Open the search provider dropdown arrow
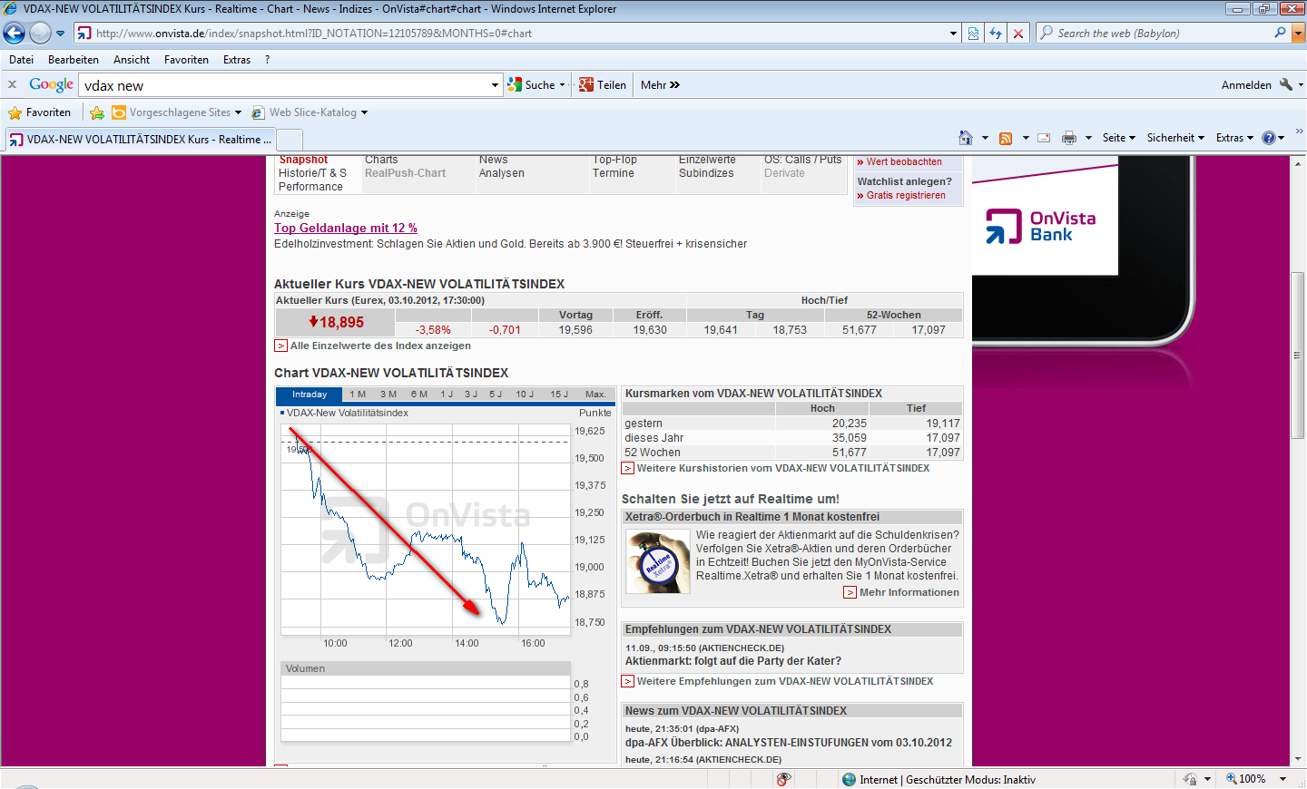Screen dimensions: 1307x789 (x=1298, y=34)
